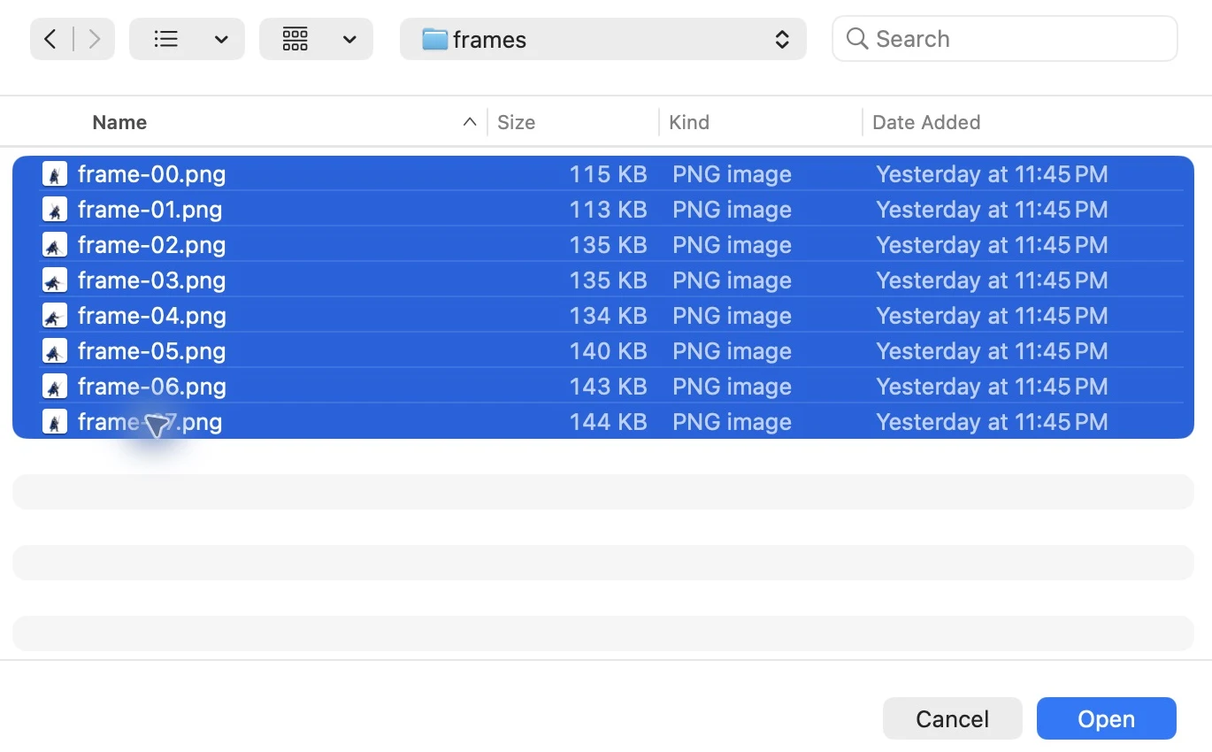Click the Cancel button

tap(953, 718)
